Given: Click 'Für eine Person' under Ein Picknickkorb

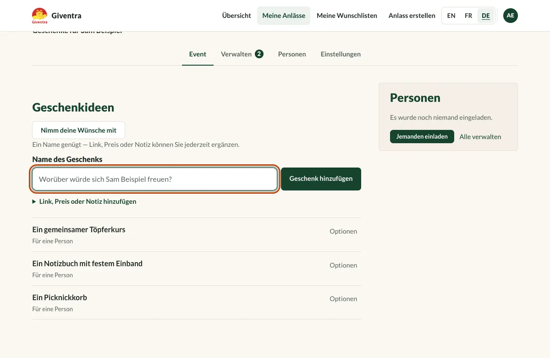Looking at the screenshot, I should pyautogui.click(x=53, y=309).
